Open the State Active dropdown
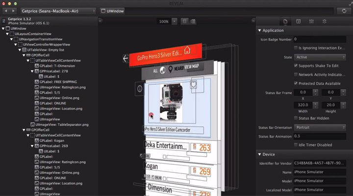Screen dimensions: 353x196 pos(320,57)
